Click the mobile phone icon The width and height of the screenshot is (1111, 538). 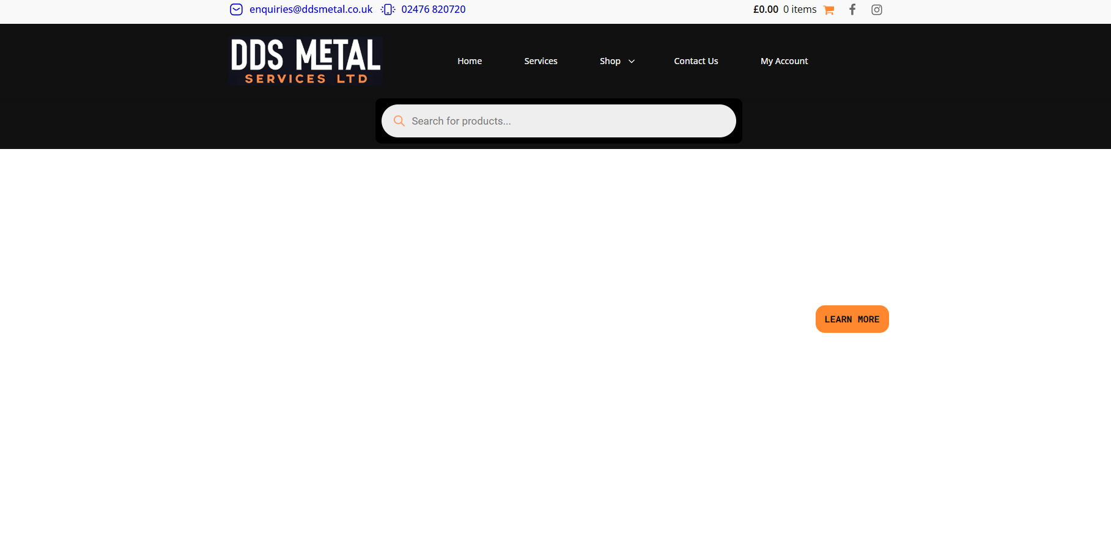[x=388, y=10]
